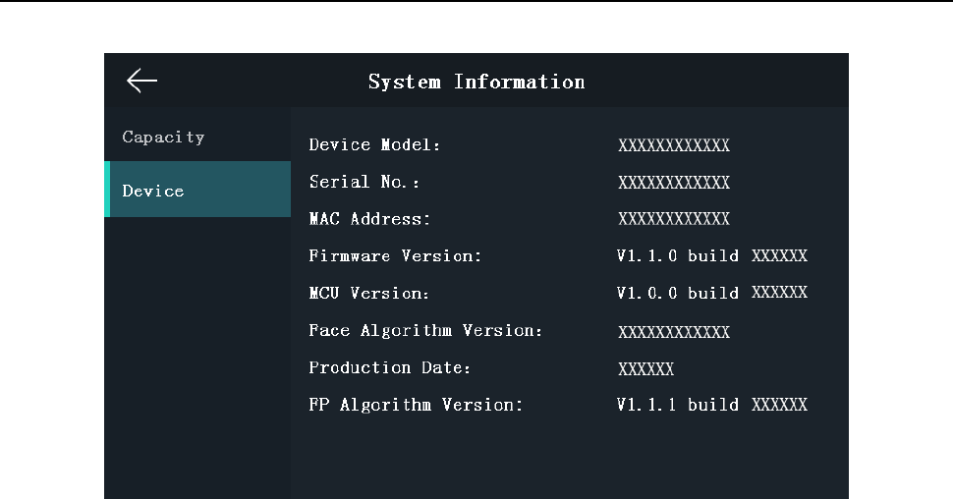
Task: Click the MCU Version label
Action: click(369, 293)
